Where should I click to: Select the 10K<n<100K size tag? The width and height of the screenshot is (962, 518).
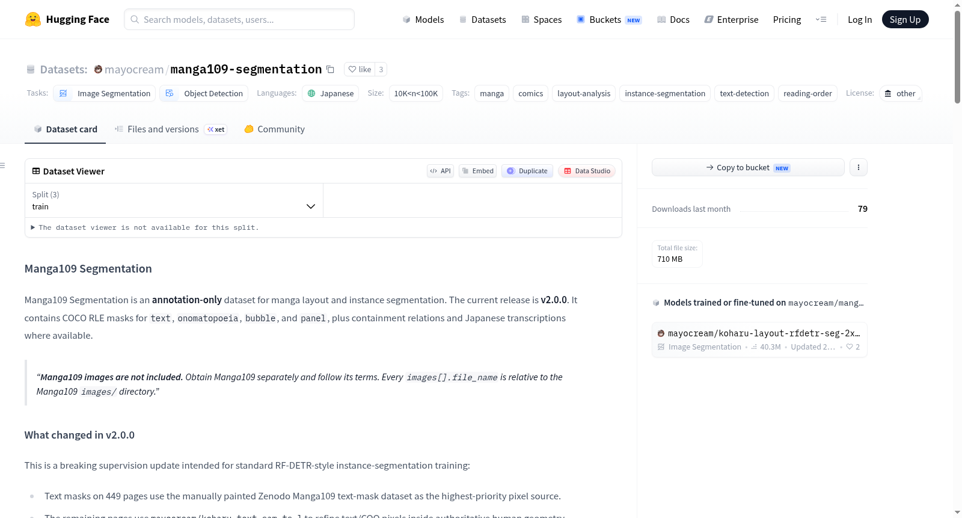416,93
